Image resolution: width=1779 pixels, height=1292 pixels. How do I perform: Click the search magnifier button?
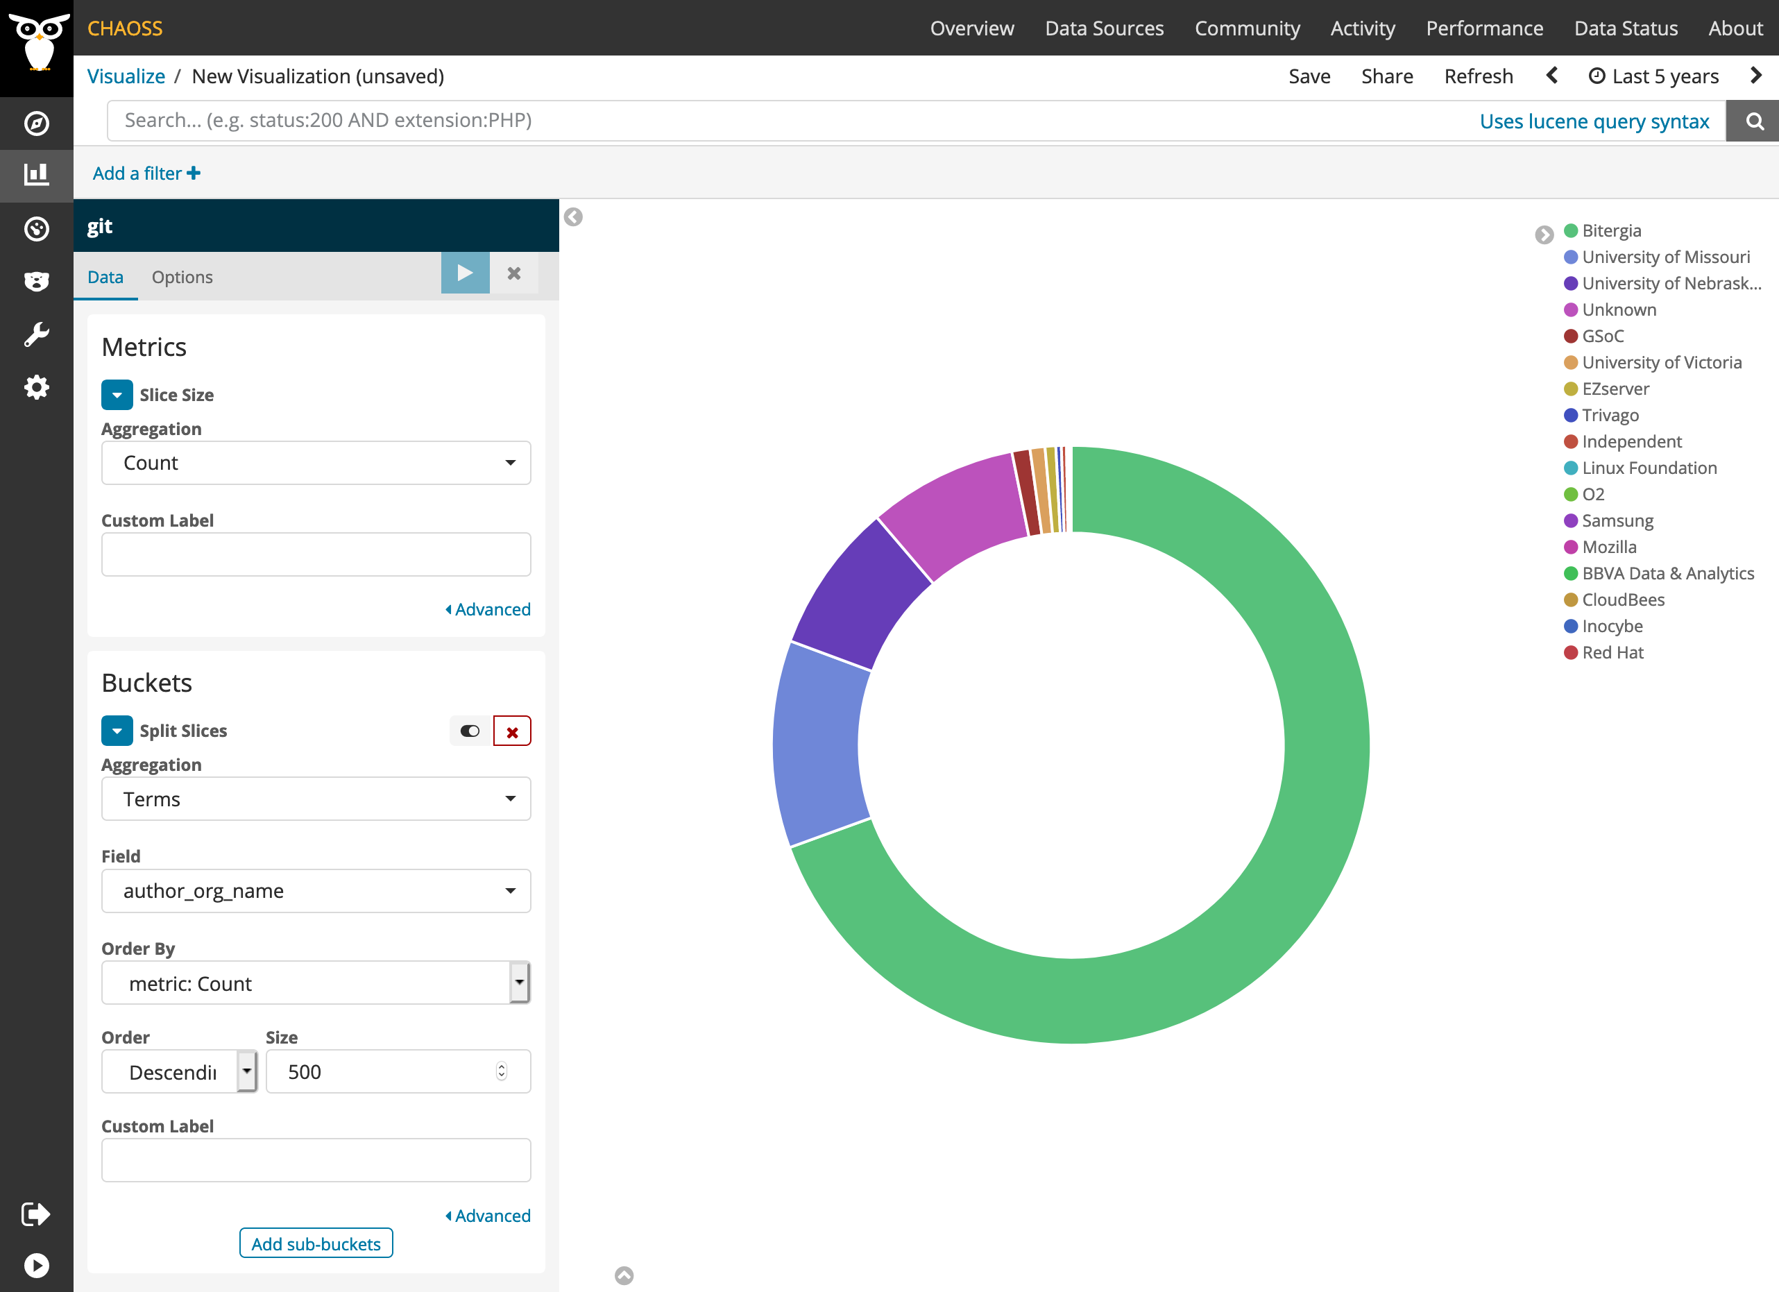(x=1754, y=121)
